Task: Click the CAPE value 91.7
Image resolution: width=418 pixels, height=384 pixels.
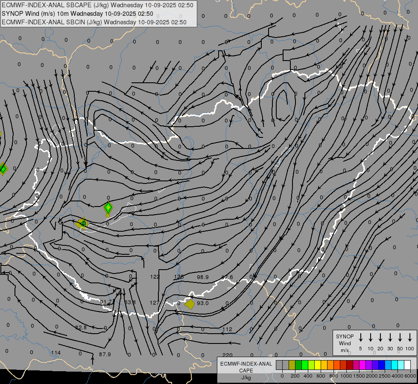Action: point(106,302)
